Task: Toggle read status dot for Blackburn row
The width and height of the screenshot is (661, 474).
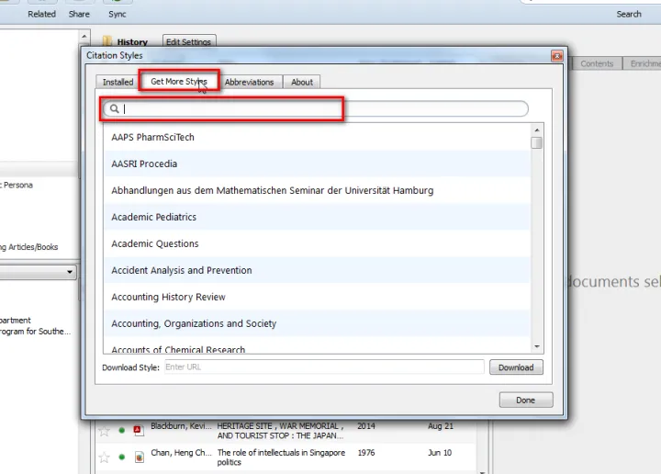Action: [x=122, y=430]
